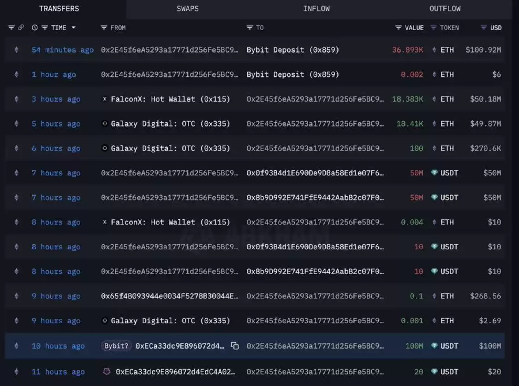This screenshot has height=386, width=519.
Task: Open the TOKEN column filter icon
Action: (433, 28)
